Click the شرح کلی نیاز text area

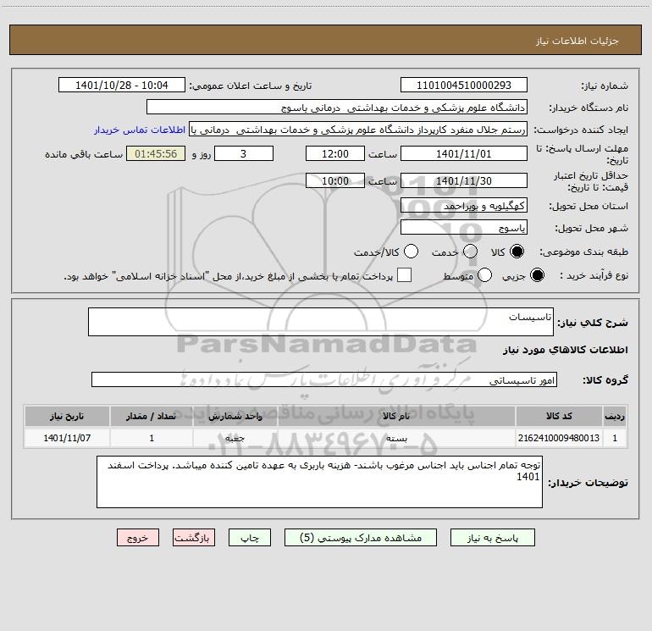click(x=321, y=322)
